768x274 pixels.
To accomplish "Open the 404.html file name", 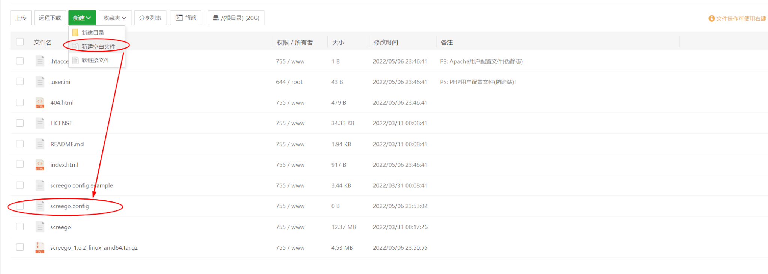I will [62, 102].
